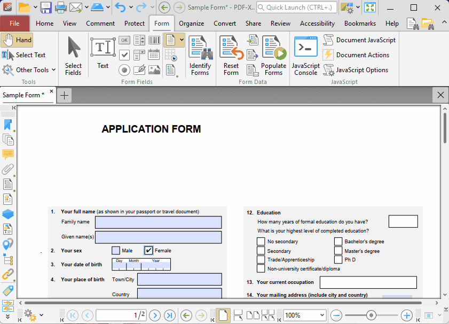Switch to the Organize ribbon tab
Image resolution: width=449 pixels, height=324 pixels.
(x=191, y=24)
